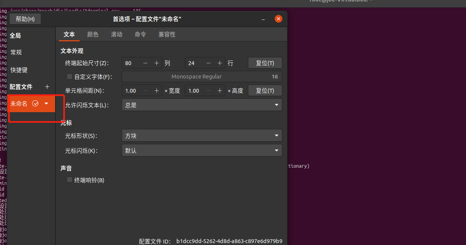This screenshot has width=466, height=245.
Task: Open the 命令 tab
Action: [140, 34]
